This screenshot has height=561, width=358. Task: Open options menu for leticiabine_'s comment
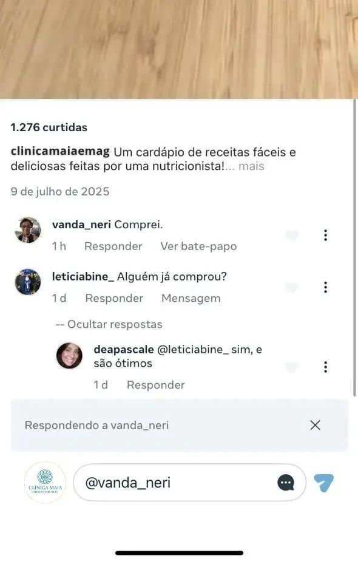326,287
